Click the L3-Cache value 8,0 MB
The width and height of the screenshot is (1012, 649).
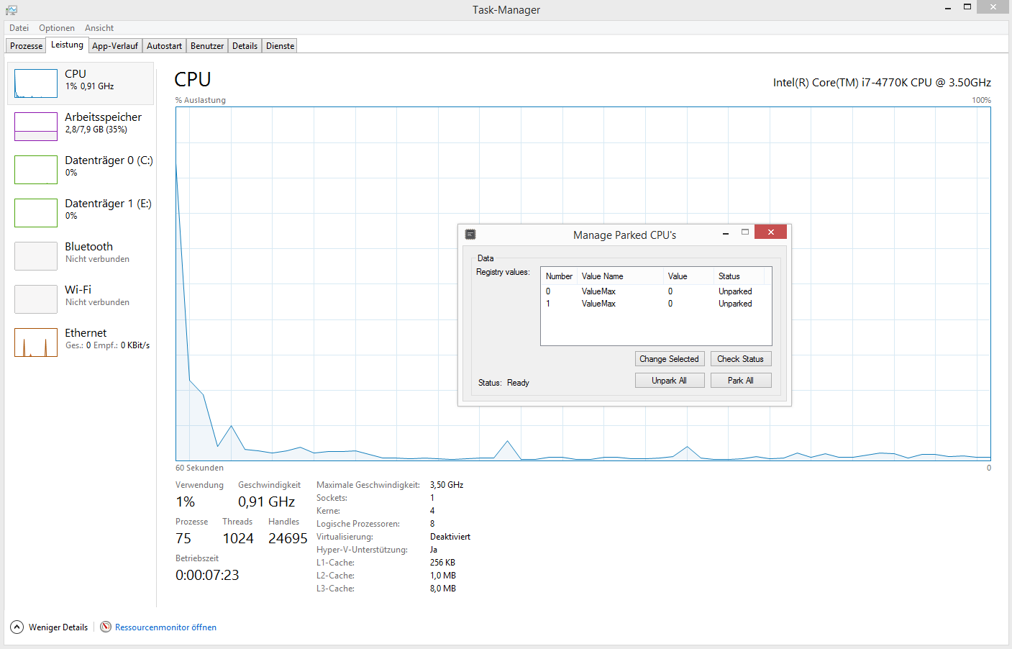click(443, 589)
